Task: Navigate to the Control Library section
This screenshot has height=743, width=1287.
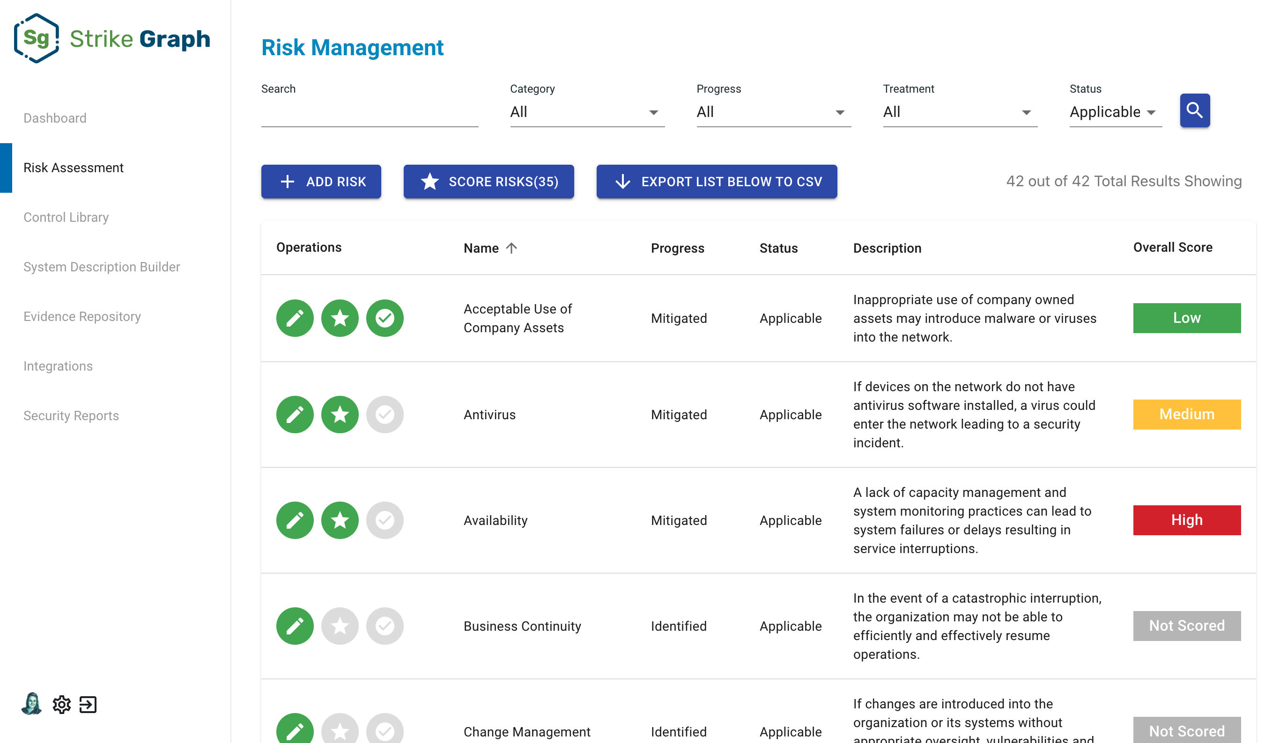Action: click(67, 217)
